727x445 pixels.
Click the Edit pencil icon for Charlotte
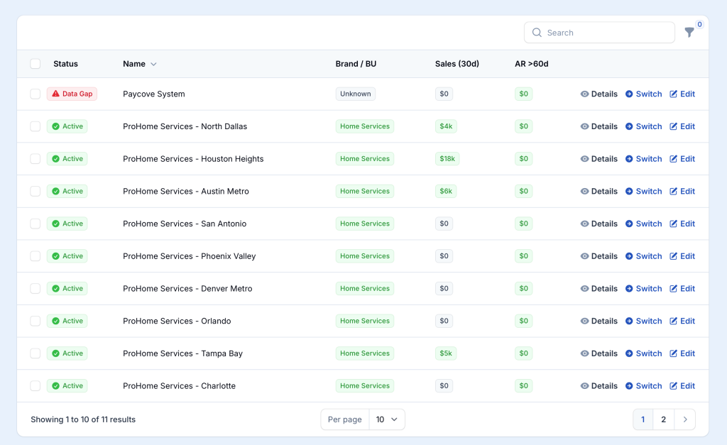click(x=674, y=386)
